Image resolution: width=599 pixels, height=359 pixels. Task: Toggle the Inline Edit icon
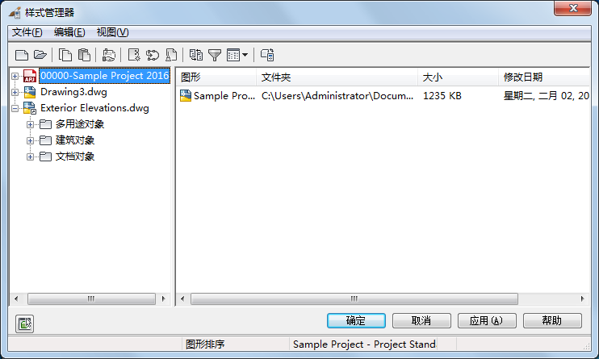point(267,55)
